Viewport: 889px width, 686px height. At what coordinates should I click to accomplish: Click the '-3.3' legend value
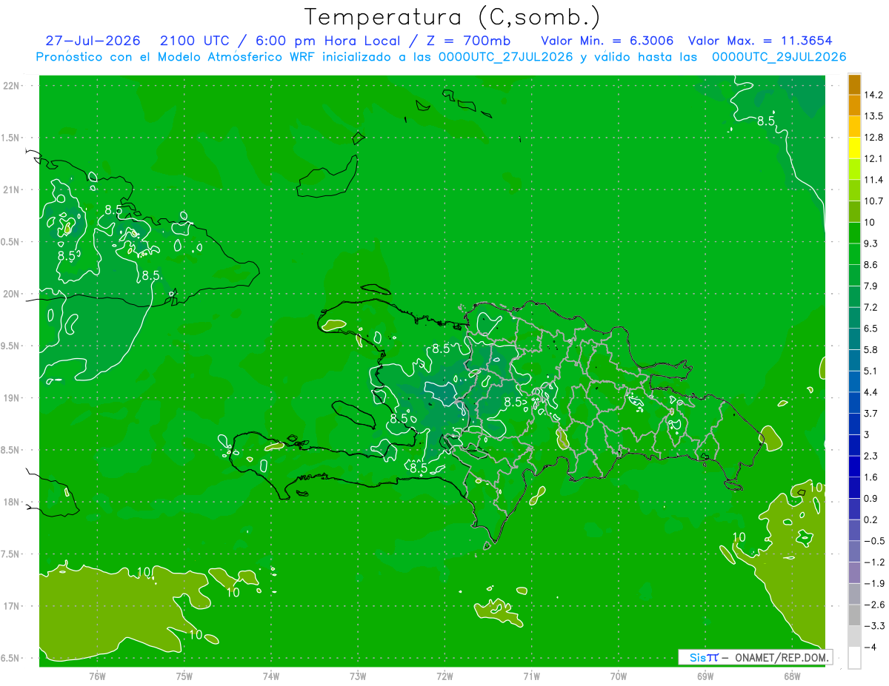pos(873,625)
